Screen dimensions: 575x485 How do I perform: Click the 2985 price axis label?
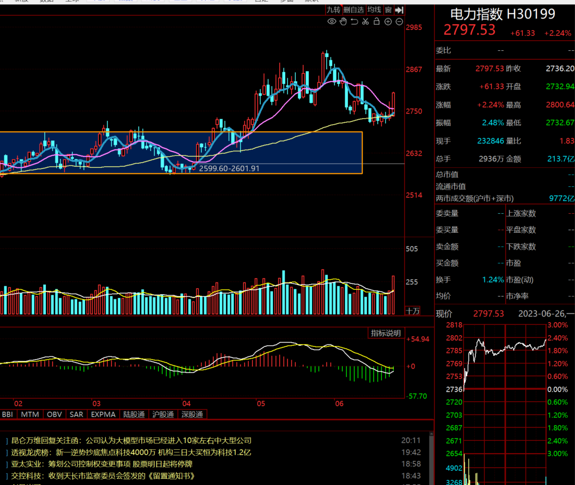pyautogui.click(x=414, y=27)
